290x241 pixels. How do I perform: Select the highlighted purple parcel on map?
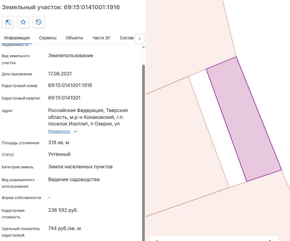coord(244,119)
